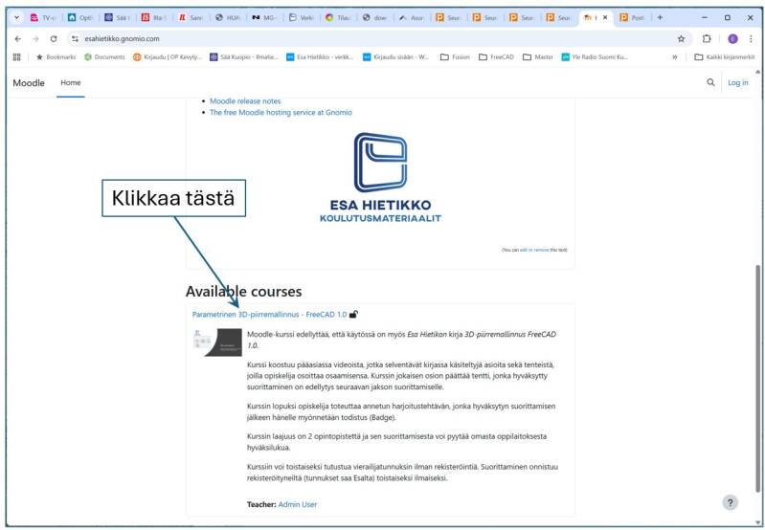Screen dimensions: 765x530
Task: Click the Moodle search magnifier icon
Action: click(x=710, y=82)
